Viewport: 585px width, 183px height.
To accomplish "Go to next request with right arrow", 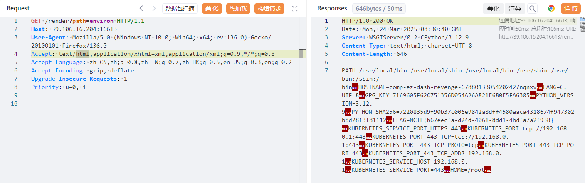I will coord(154,8).
